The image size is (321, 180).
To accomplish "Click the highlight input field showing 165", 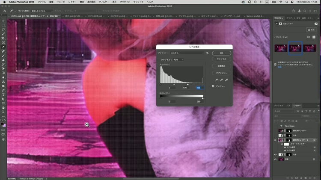I will click(198, 88).
